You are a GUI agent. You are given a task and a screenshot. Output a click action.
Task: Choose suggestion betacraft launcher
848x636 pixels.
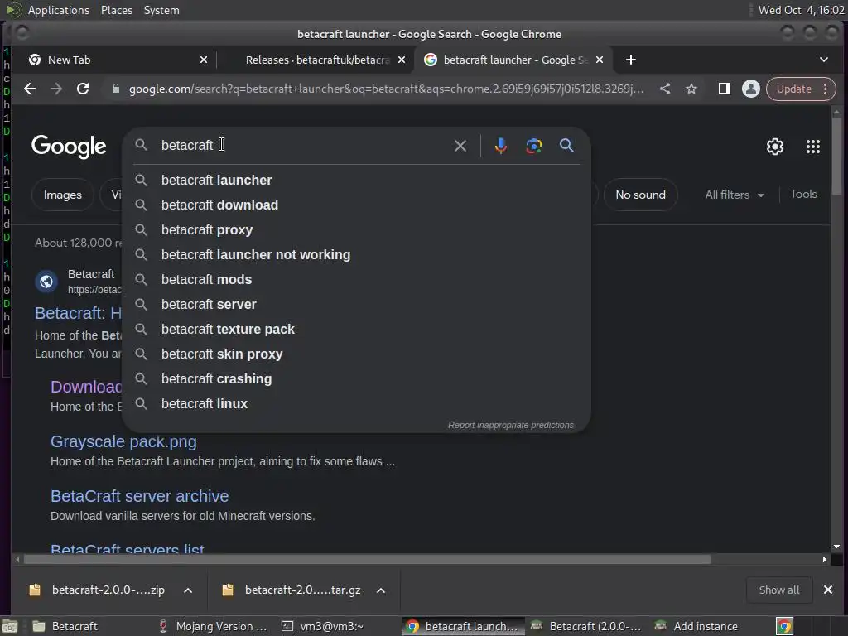pos(357,180)
